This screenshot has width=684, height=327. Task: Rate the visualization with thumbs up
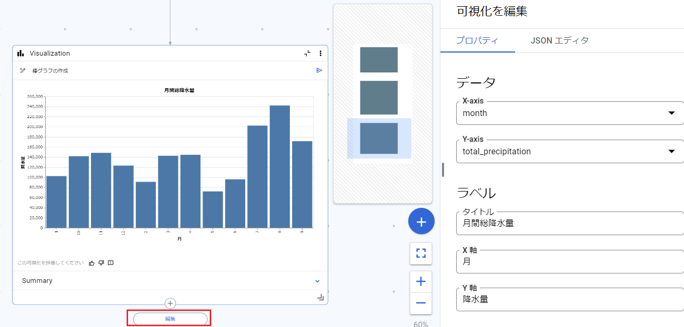[92, 263]
